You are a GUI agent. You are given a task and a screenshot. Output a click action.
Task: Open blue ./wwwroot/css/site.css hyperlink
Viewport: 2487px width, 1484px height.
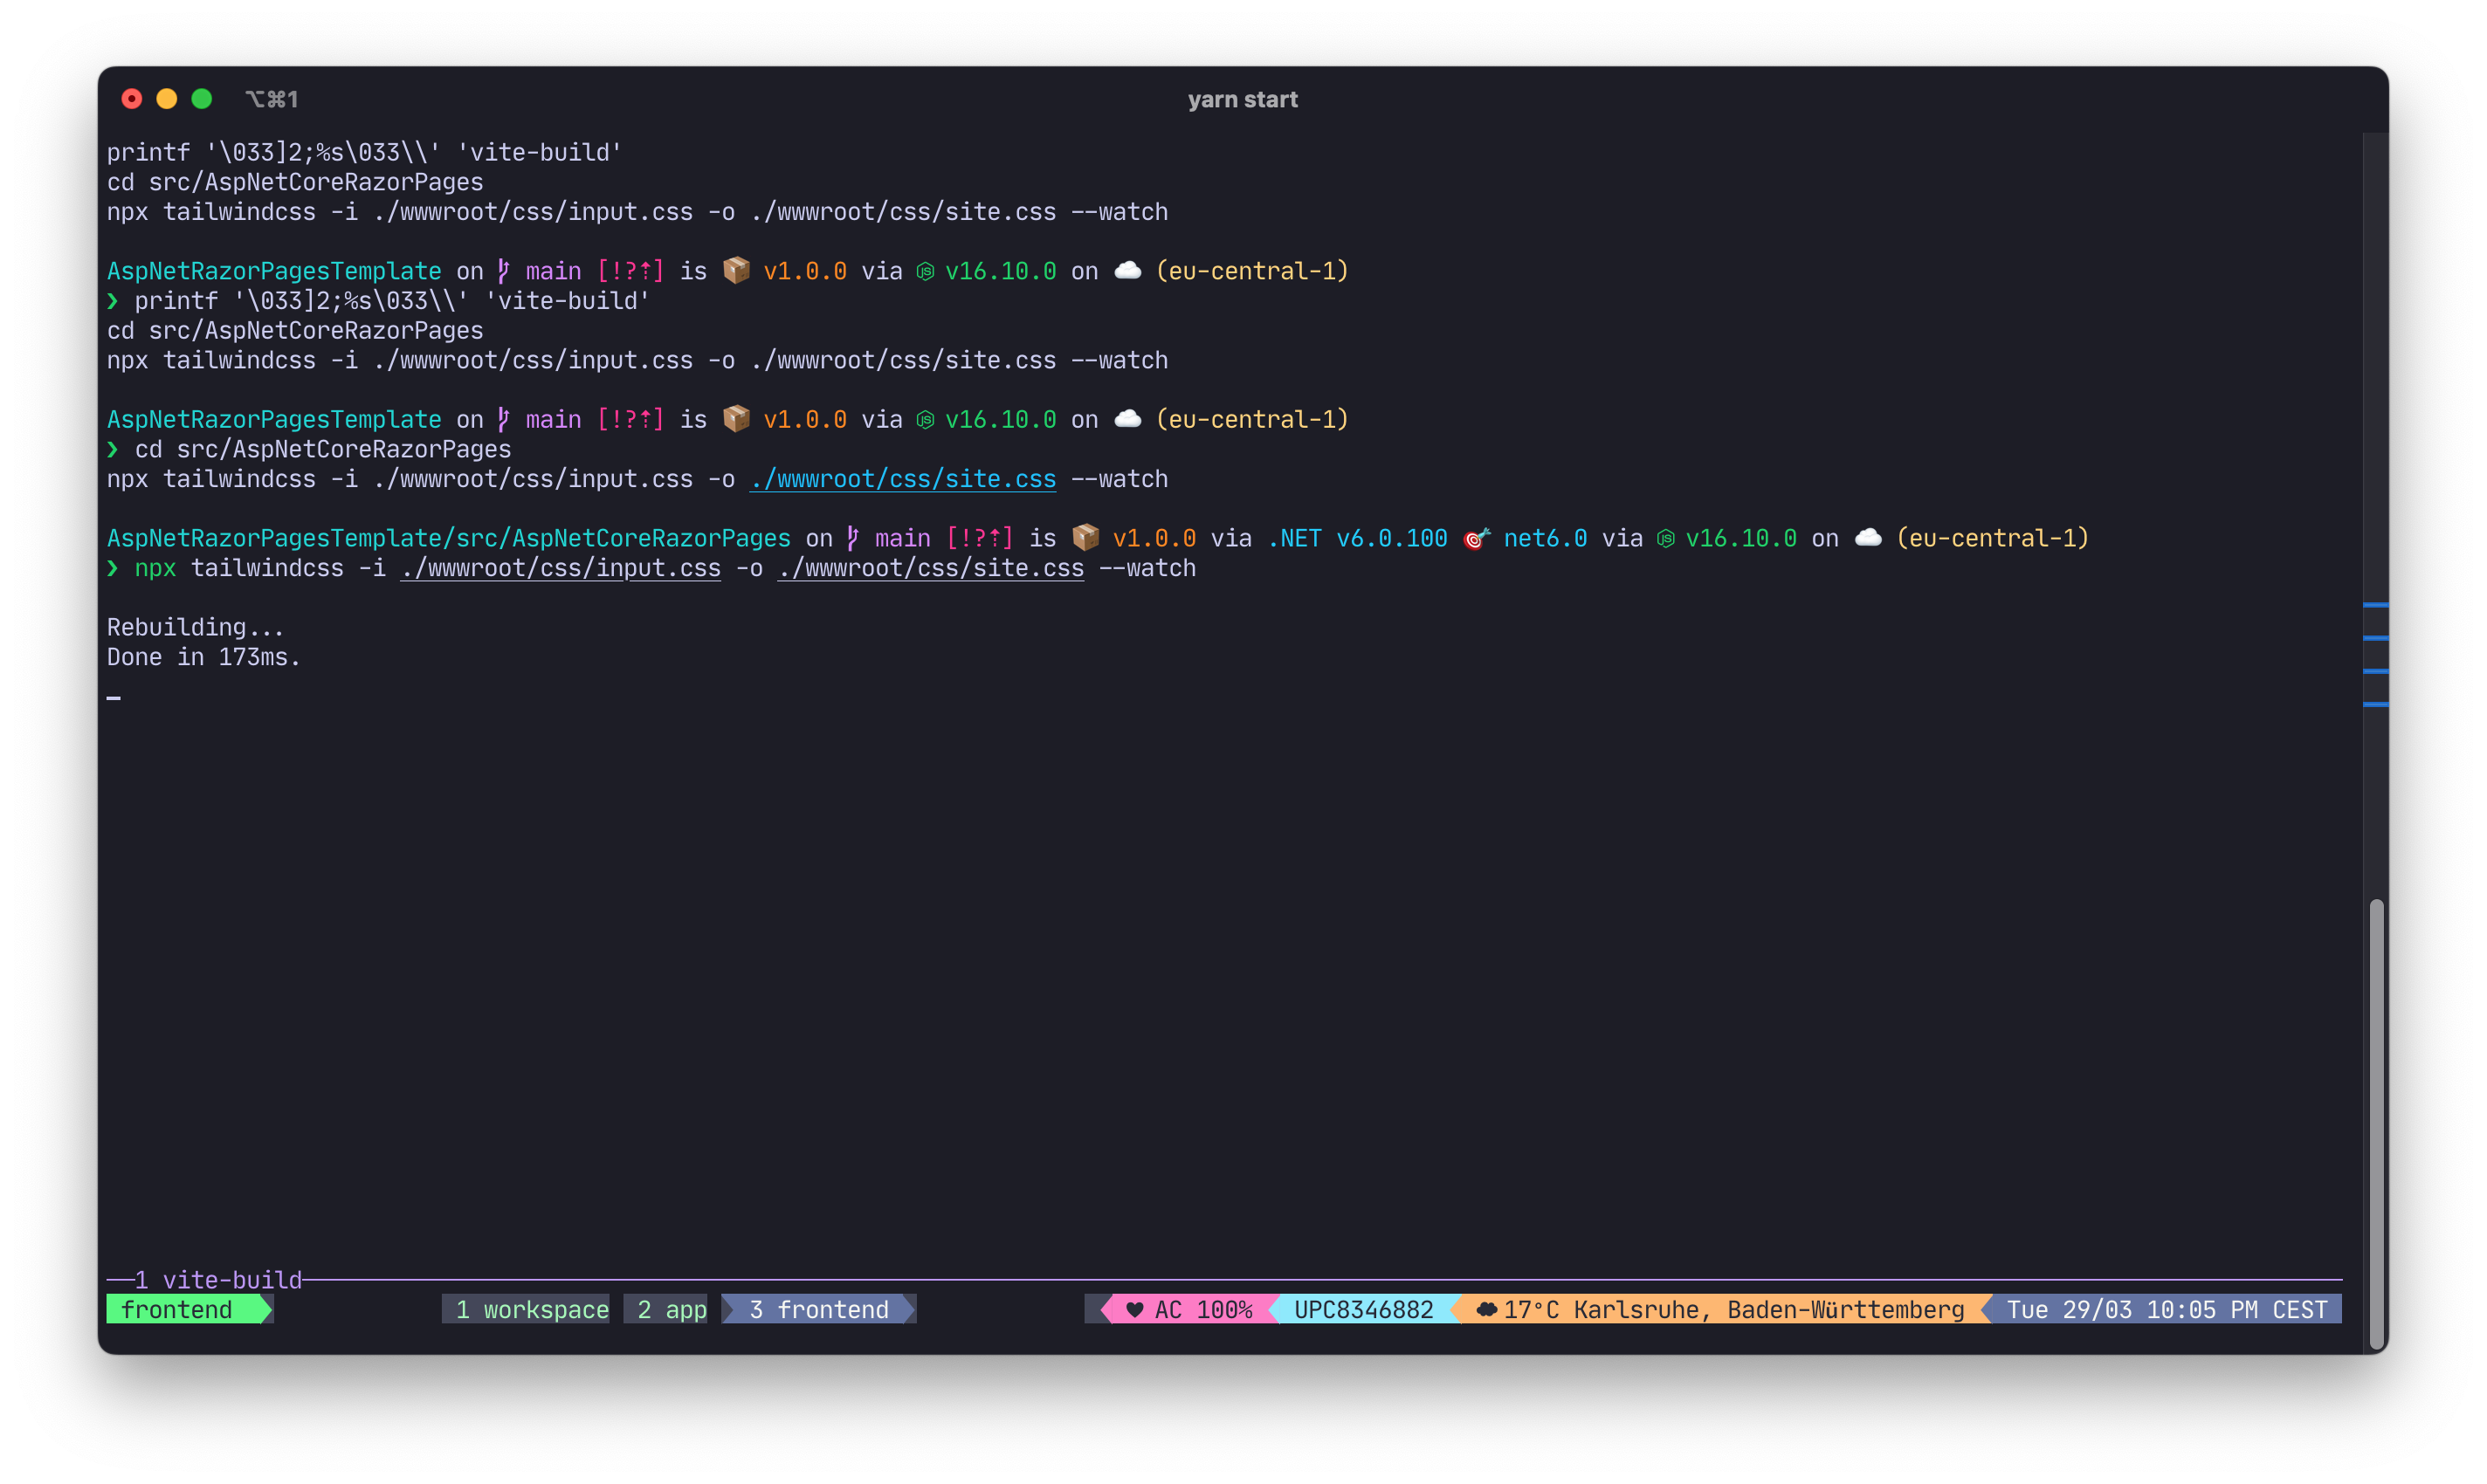902,480
